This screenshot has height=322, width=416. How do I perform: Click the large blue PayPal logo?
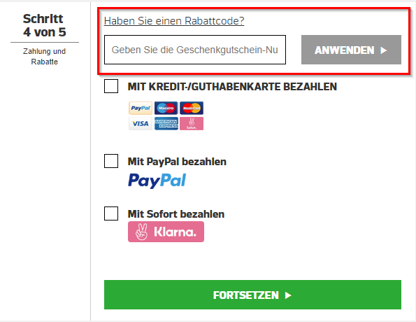coord(157,181)
